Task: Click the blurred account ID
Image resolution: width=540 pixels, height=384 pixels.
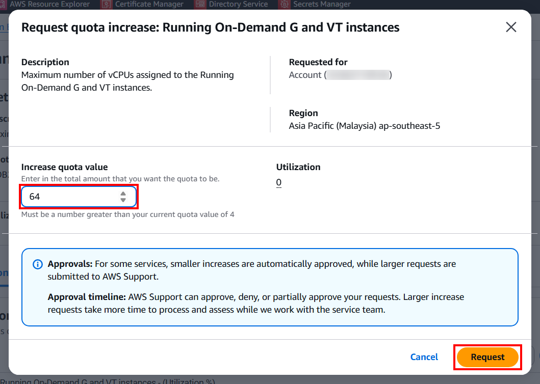Action: tap(358, 75)
